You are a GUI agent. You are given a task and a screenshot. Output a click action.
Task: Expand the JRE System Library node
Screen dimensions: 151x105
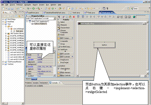[x=6, y=34]
